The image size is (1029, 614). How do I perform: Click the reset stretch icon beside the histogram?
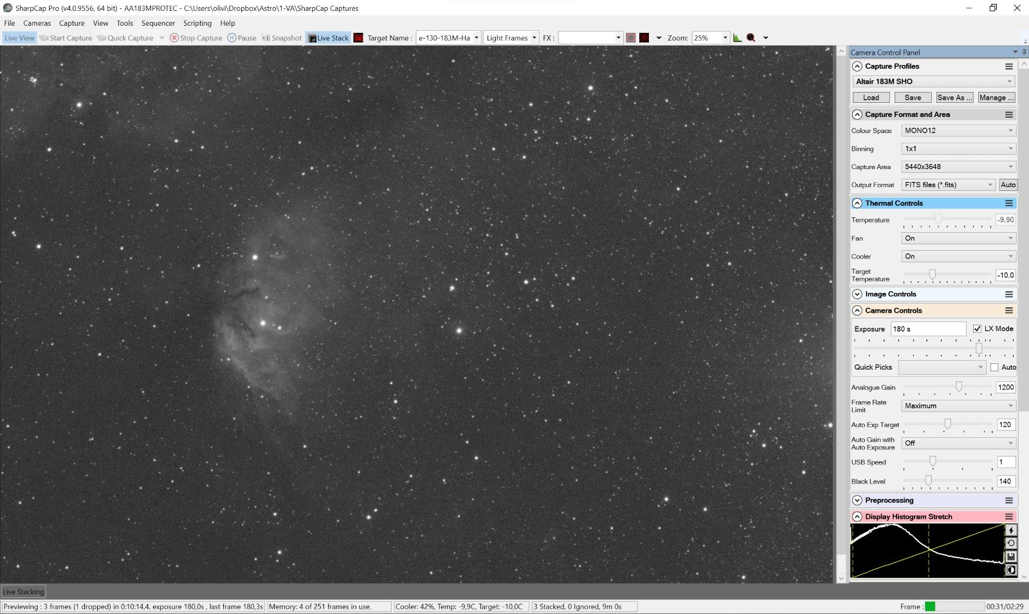click(1011, 542)
